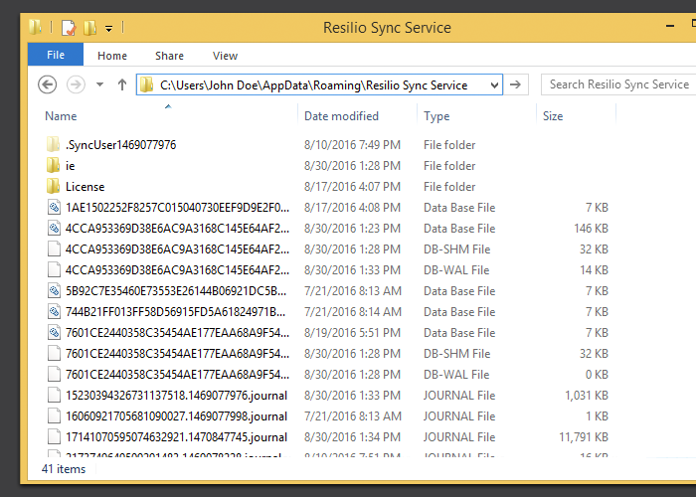
Task: Select the 4CCA953369D38 DB-WAL file icon
Action: pyautogui.click(x=54, y=269)
